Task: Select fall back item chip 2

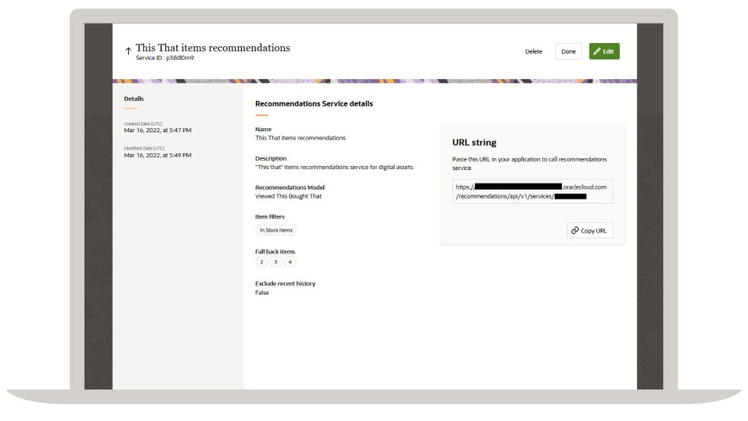Action: pos(262,262)
